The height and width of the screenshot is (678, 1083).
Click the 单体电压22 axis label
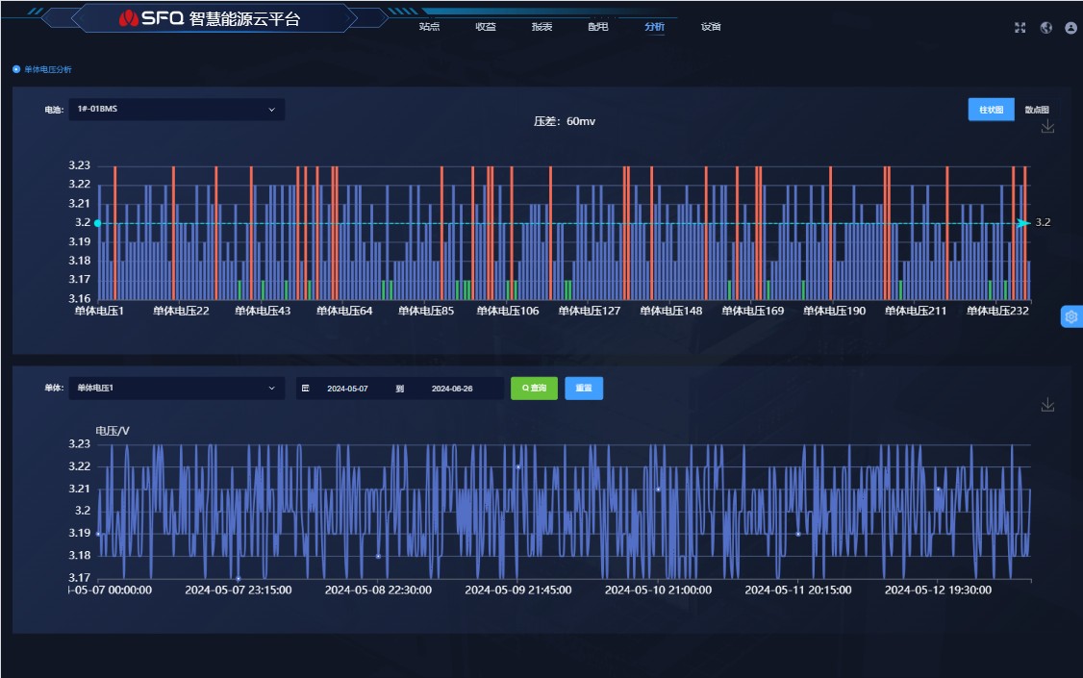(181, 311)
